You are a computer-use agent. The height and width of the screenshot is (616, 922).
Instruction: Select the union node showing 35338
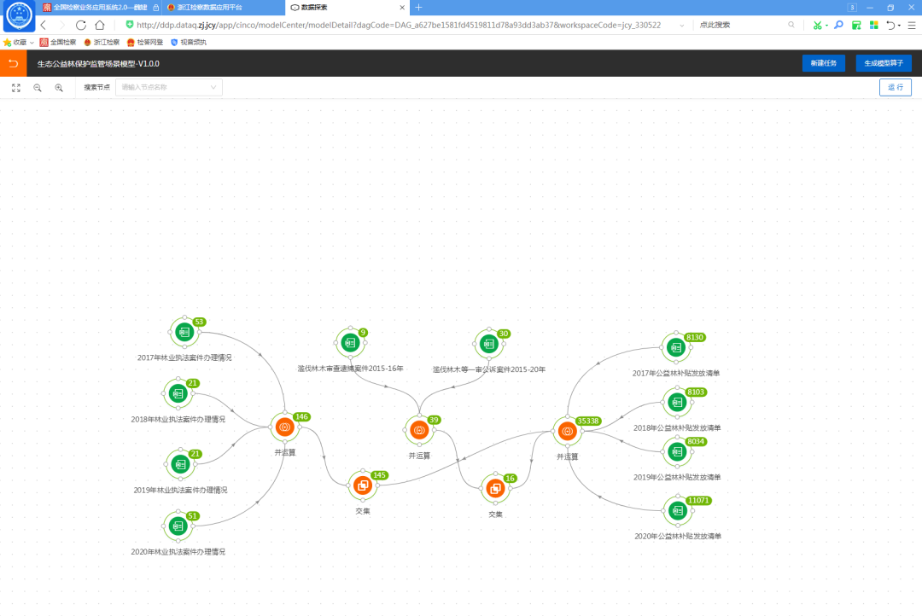(x=567, y=431)
